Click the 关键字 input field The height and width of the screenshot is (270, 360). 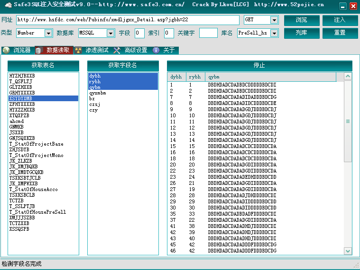coord(208,33)
